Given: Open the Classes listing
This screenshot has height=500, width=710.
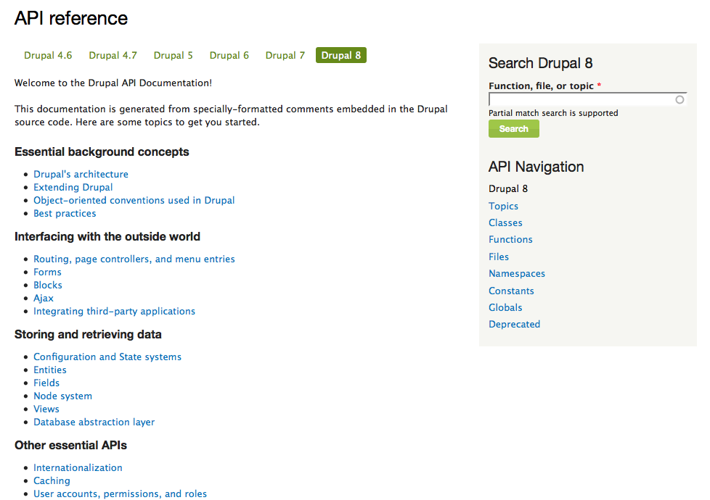Looking at the screenshot, I should coord(505,222).
